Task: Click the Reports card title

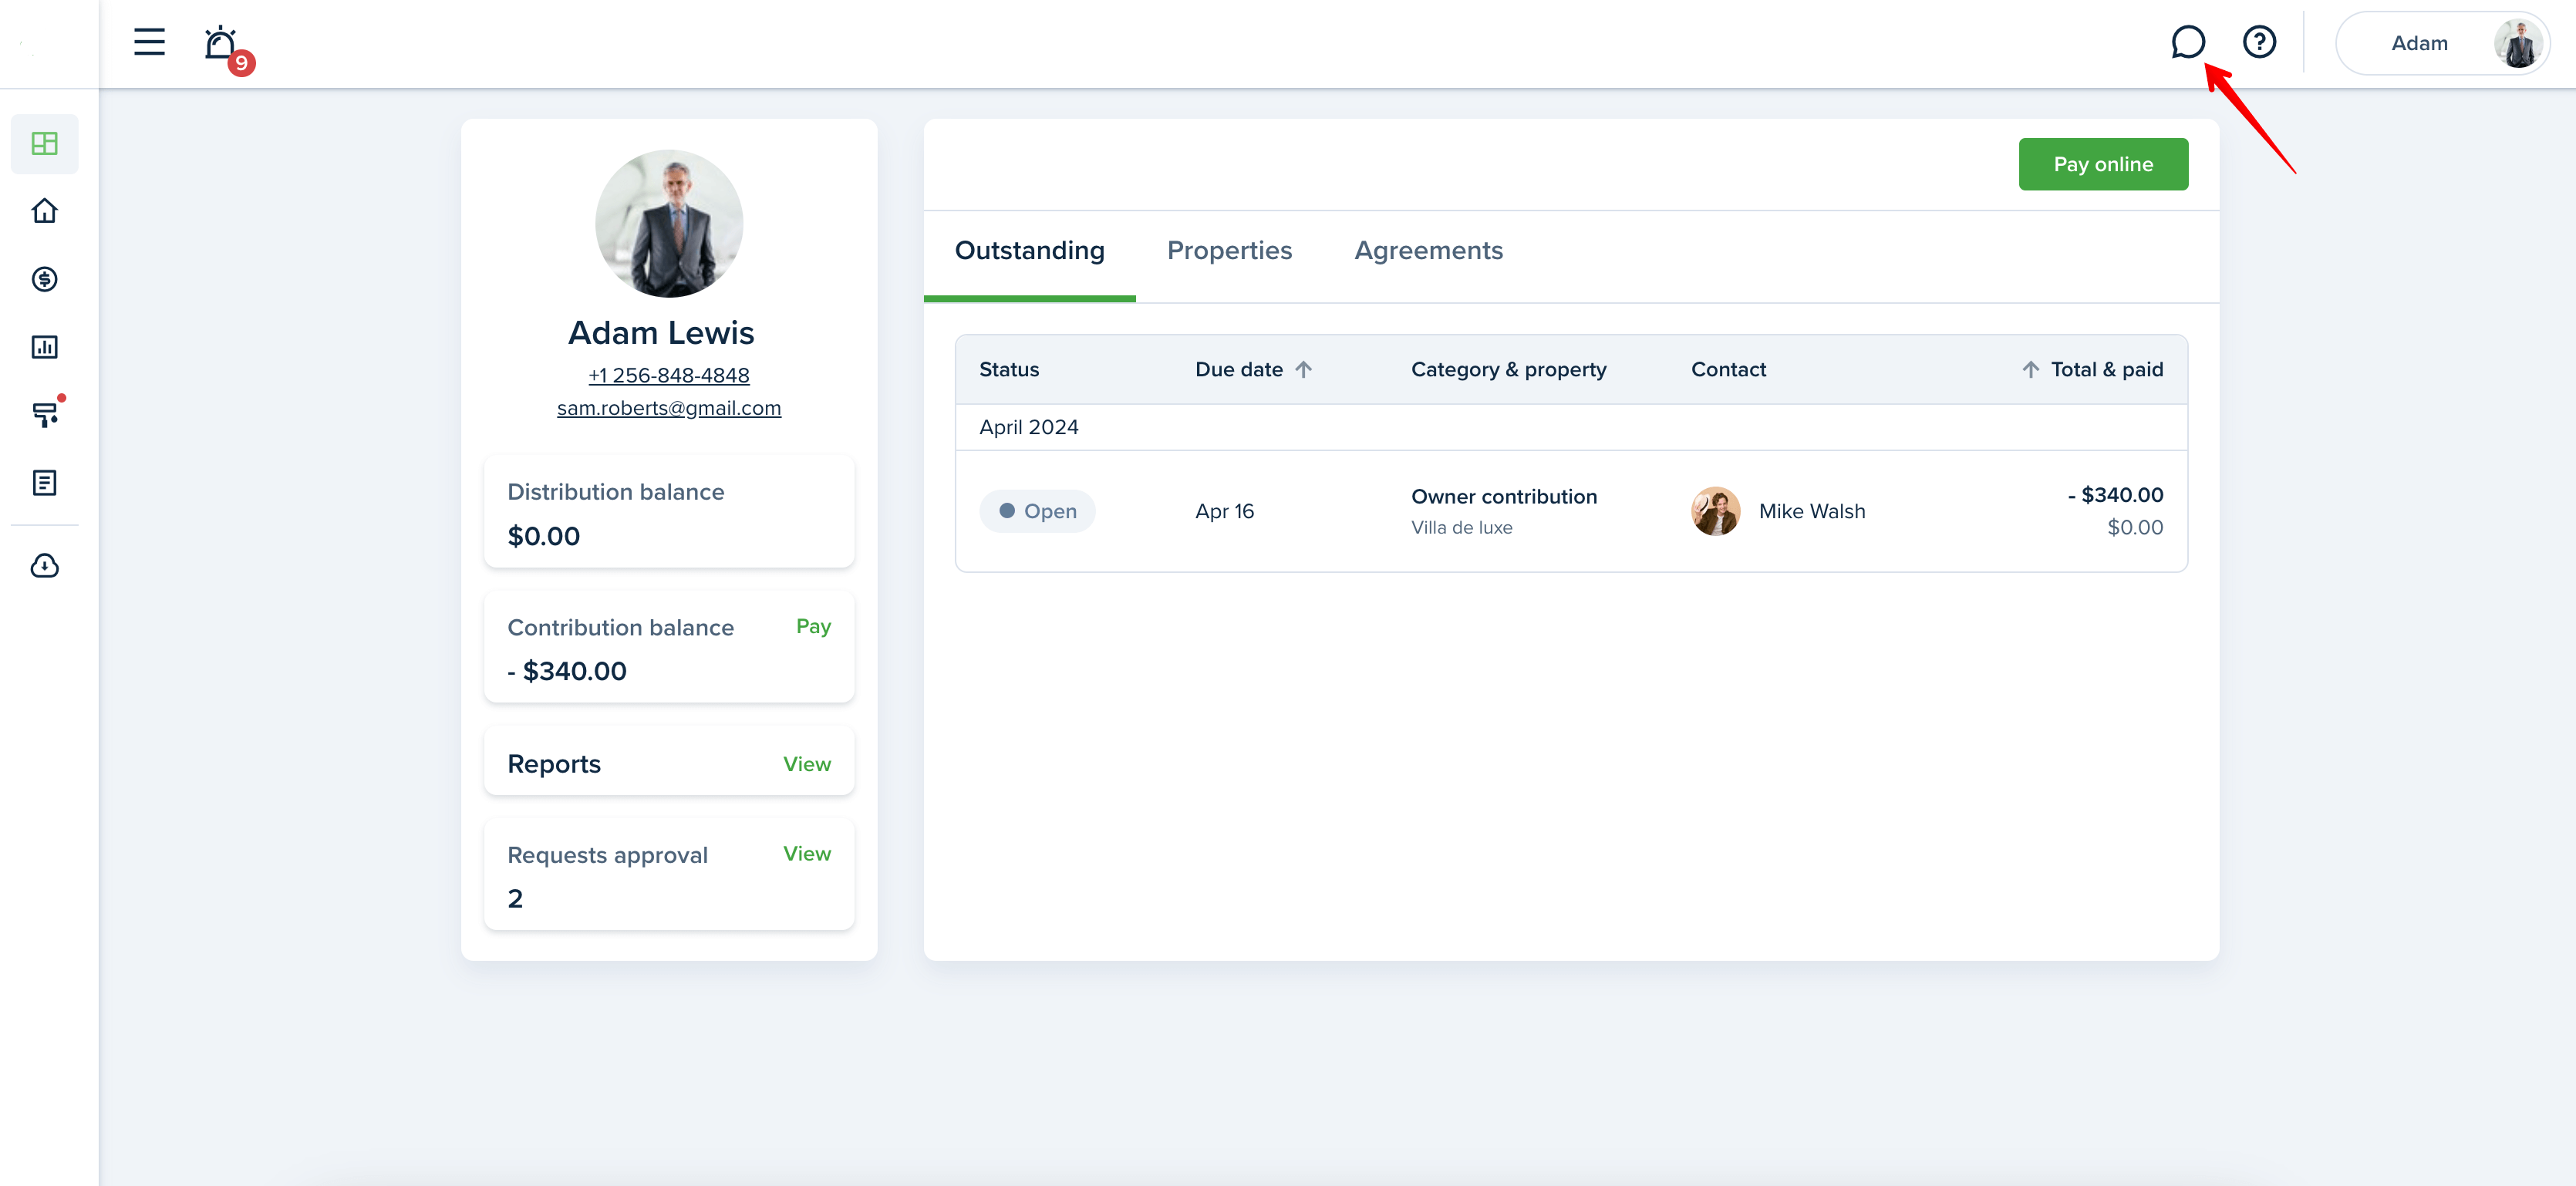Action: click(x=554, y=764)
